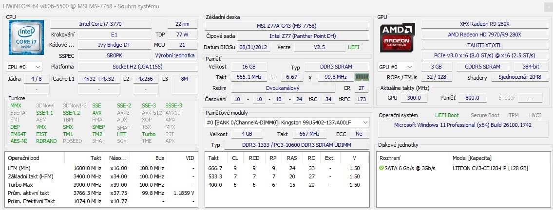
Task: Select the Model [Kapacita] column header
Action: (472, 158)
